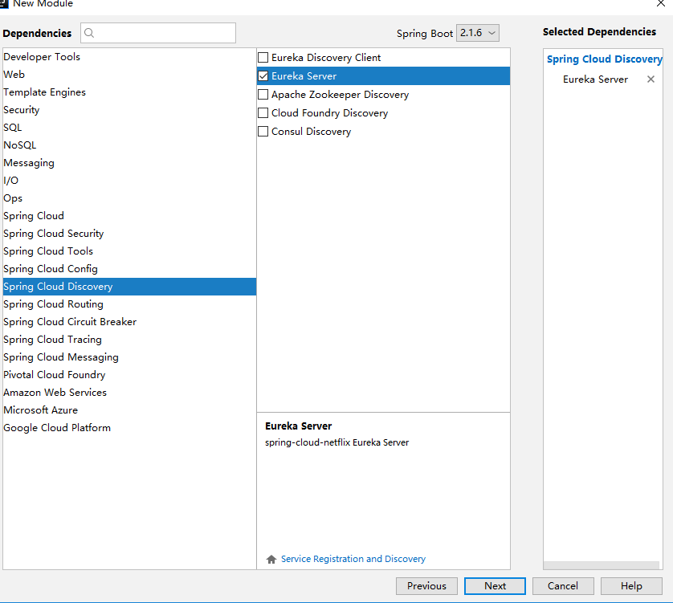Select the Spring Cloud category

129,215
